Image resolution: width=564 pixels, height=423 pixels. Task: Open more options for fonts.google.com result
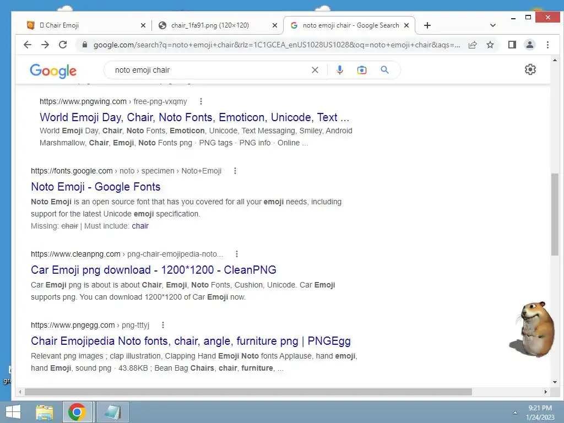coord(235,171)
